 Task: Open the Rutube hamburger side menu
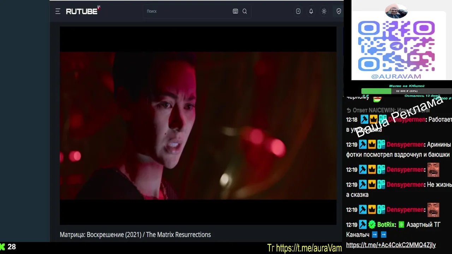tap(58, 11)
